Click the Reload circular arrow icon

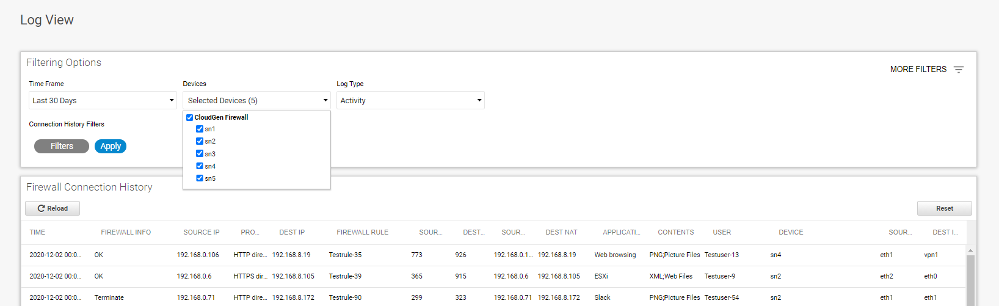tap(42, 208)
